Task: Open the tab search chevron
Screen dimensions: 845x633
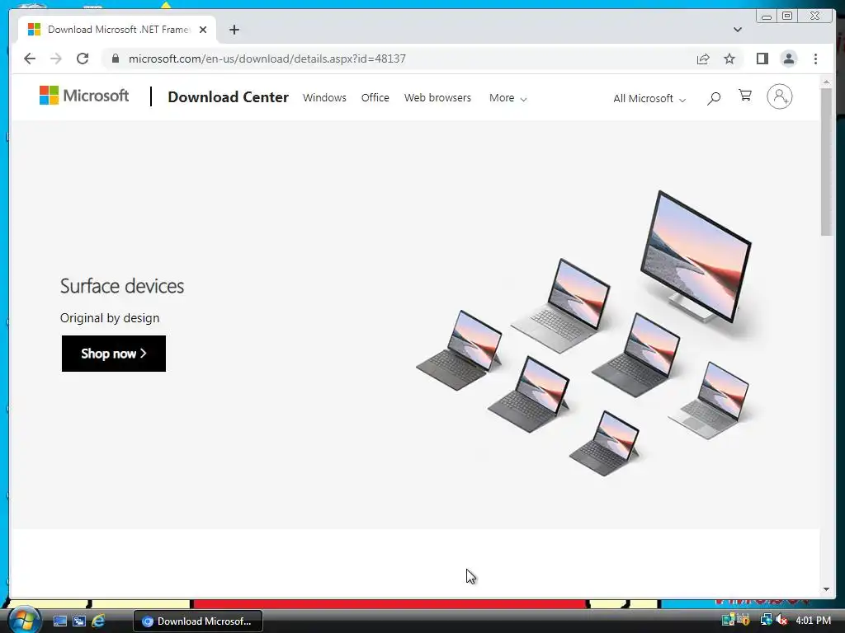Action: point(737,30)
